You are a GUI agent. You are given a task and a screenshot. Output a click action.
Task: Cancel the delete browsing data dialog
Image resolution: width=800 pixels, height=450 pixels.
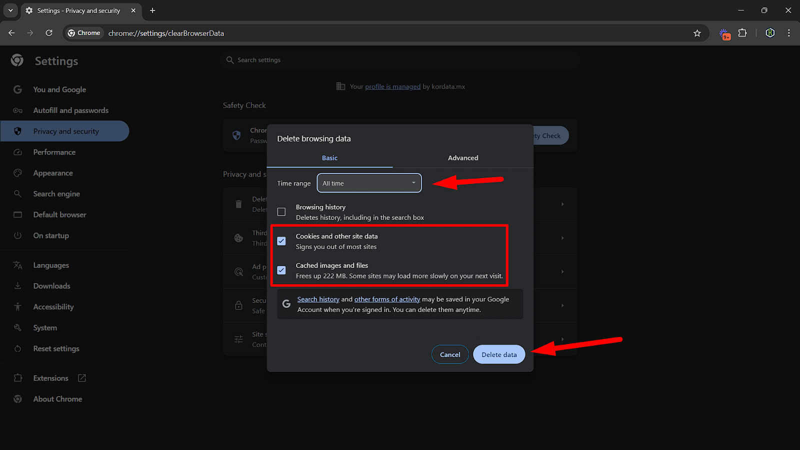(449, 354)
